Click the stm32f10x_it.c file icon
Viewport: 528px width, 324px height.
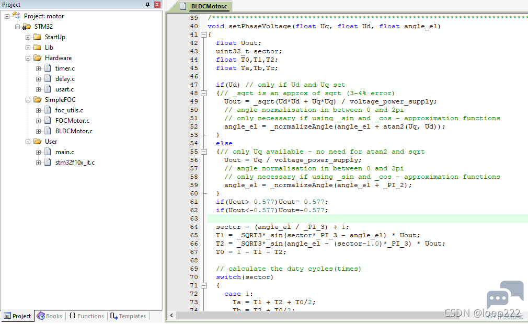pyautogui.click(x=48, y=162)
